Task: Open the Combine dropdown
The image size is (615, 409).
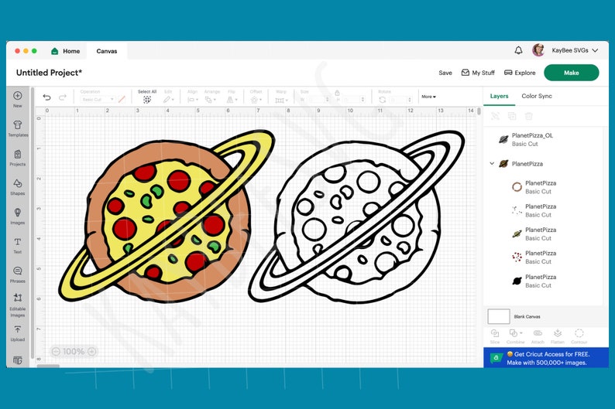Action: pyautogui.click(x=515, y=336)
